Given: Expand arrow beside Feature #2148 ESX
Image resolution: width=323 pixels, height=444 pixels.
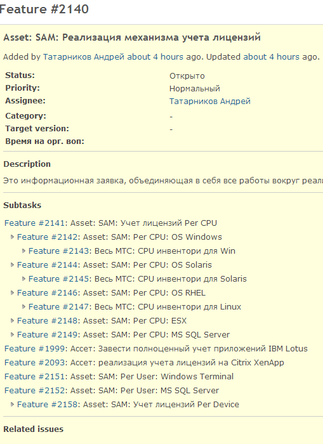Looking at the screenshot, I should click(x=12, y=320).
